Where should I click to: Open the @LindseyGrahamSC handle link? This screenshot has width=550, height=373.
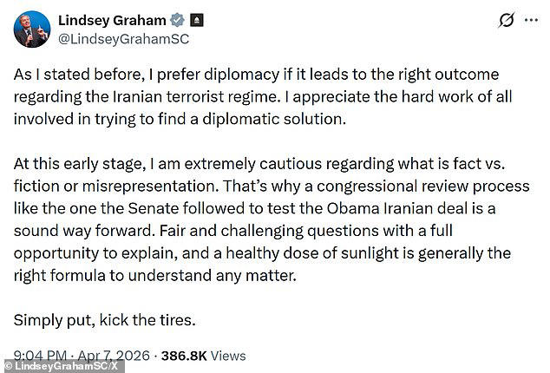(123, 39)
